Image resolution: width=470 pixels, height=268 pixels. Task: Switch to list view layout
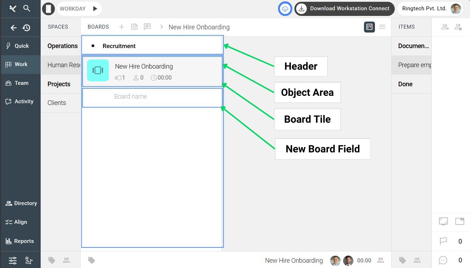pyautogui.click(x=382, y=27)
